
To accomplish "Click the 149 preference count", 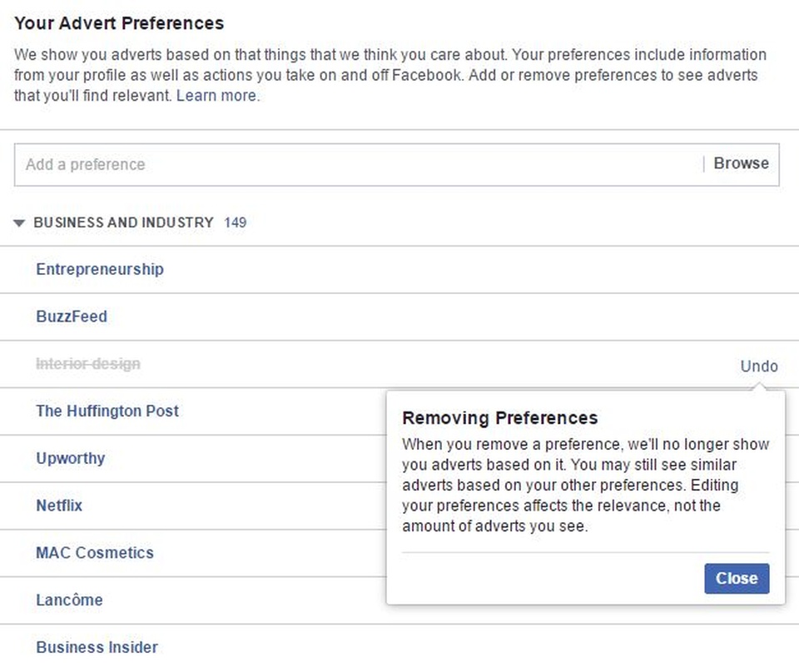I will tap(236, 222).
